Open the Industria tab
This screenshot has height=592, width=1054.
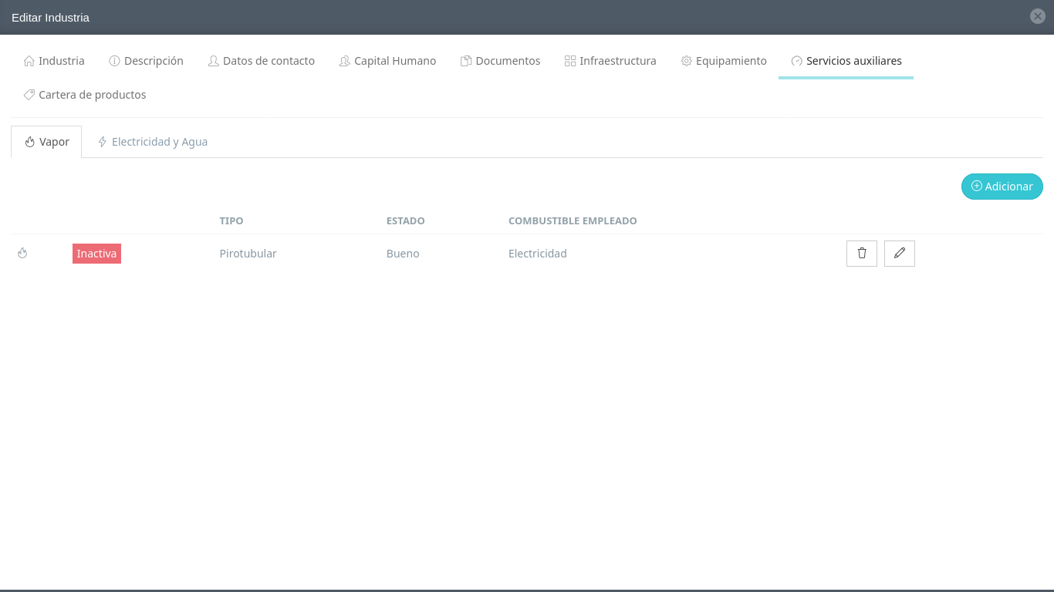click(x=54, y=61)
